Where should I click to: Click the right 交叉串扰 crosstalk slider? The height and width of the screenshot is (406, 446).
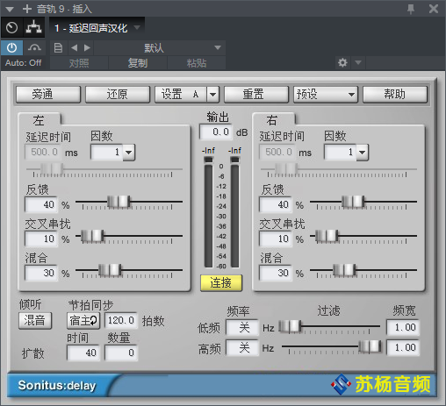[x=327, y=236]
